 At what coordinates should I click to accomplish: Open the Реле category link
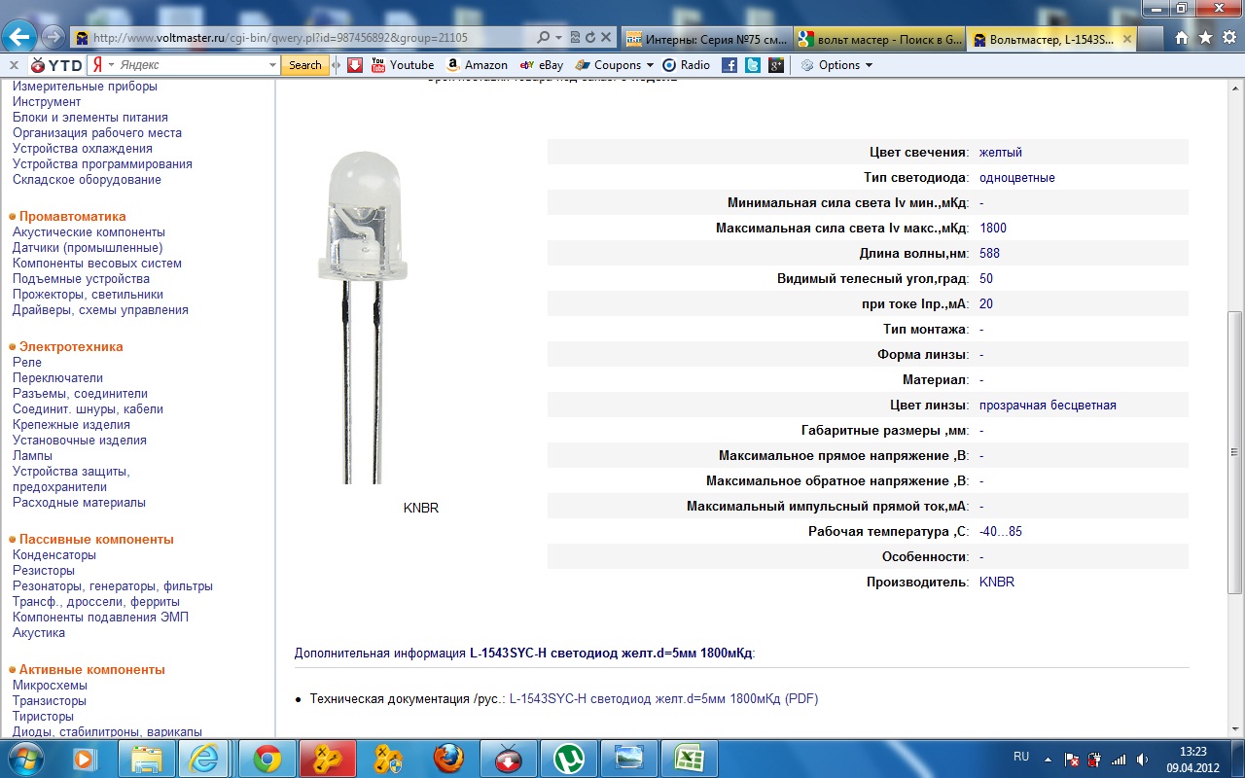click(x=27, y=362)
